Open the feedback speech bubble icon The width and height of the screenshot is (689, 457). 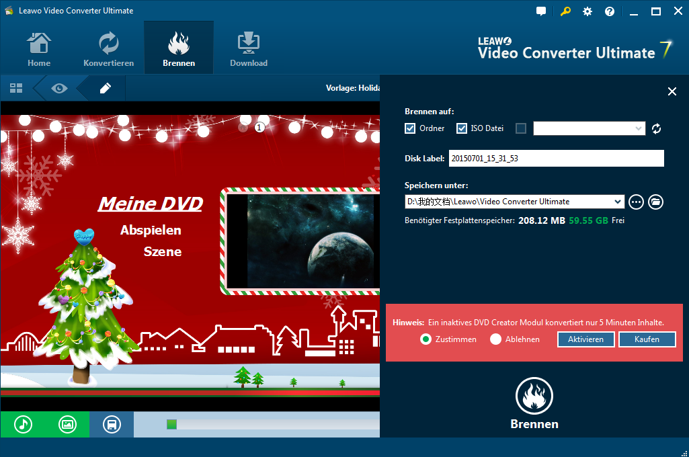pos(541,11)
